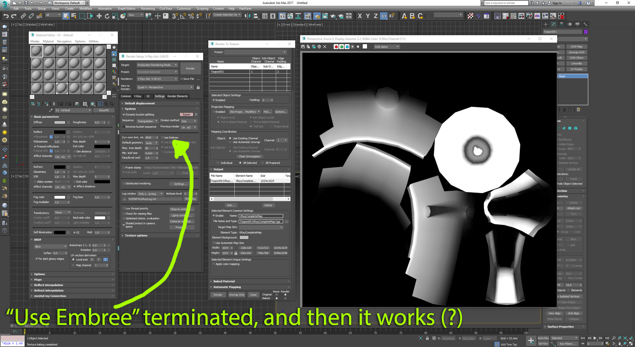The image size is (635, 347).
Task: Open the Sequence Triangulation dropdown
Action: coord(147,121)
